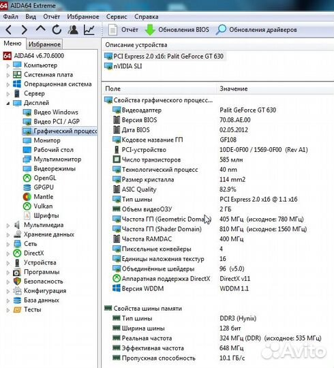
Task: Click the Свойства шины памяти group header
Action: tap(143, 309)
